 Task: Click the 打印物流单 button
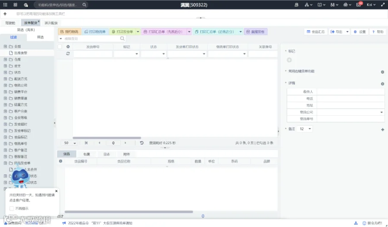pyautogui.click(x=95, y=32)
